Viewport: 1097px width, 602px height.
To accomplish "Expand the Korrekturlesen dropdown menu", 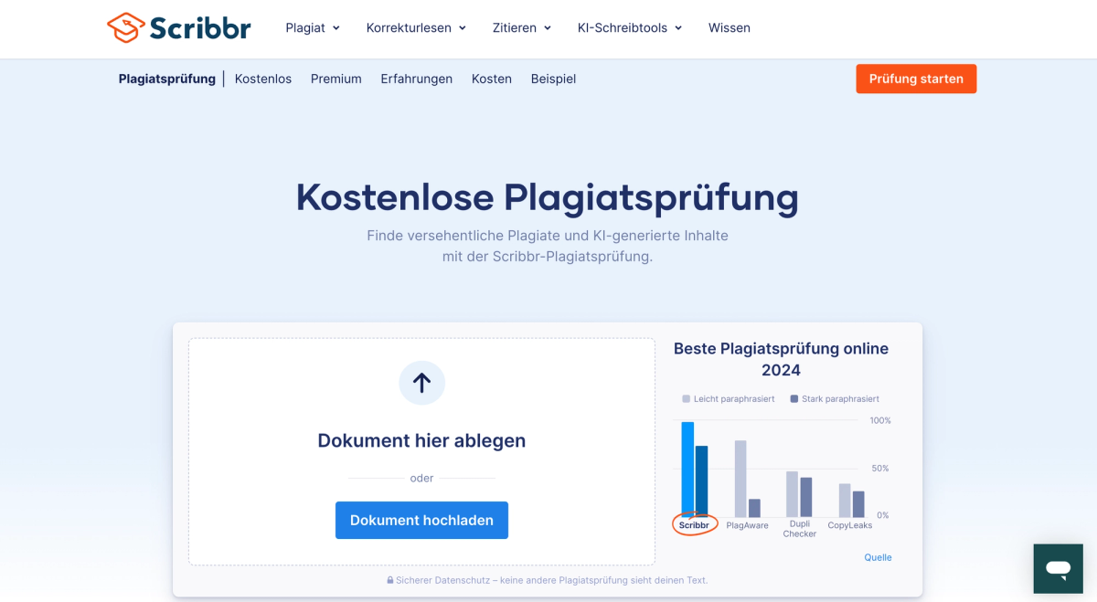I will 416,27.
